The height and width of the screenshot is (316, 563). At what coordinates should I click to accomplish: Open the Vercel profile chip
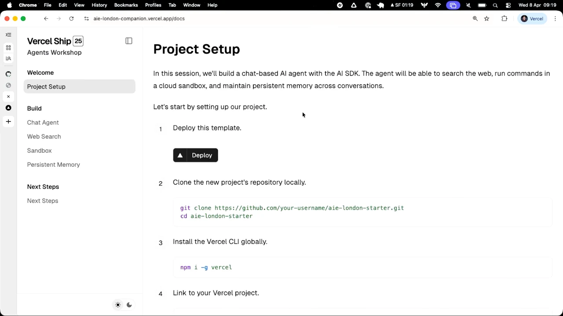point(532,18)
